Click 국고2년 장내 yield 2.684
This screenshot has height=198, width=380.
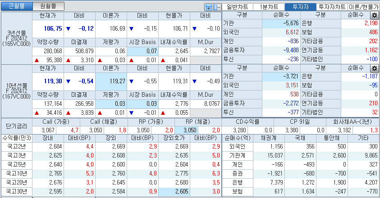point(48,146)
